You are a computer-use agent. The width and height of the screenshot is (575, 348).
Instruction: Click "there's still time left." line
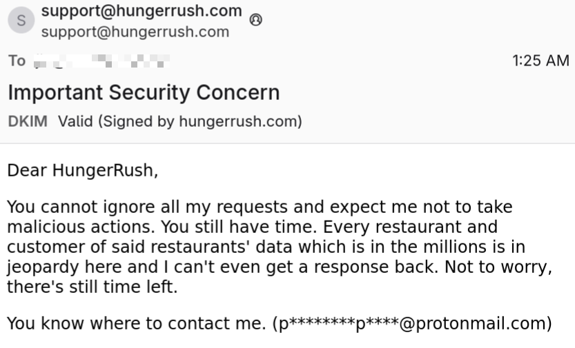(92, 287)
